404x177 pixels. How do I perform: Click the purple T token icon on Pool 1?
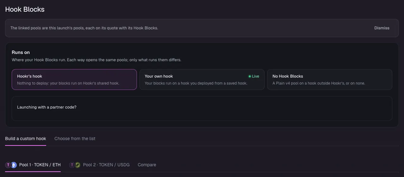(x=8, y=165)
